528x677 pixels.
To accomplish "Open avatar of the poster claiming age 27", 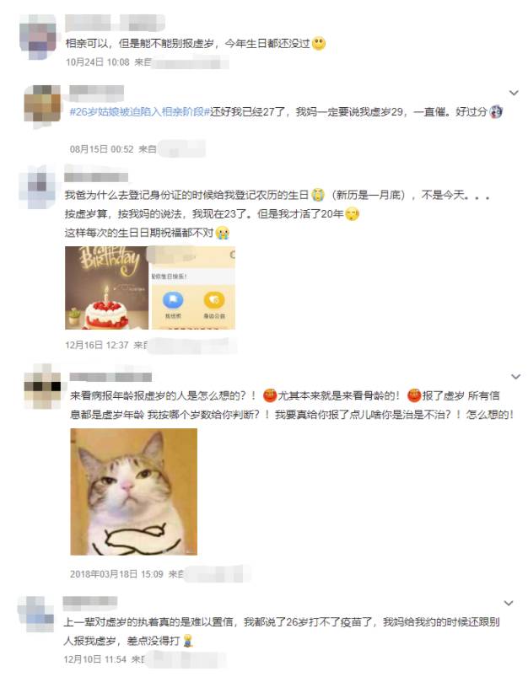I will [x=42, y=104].
